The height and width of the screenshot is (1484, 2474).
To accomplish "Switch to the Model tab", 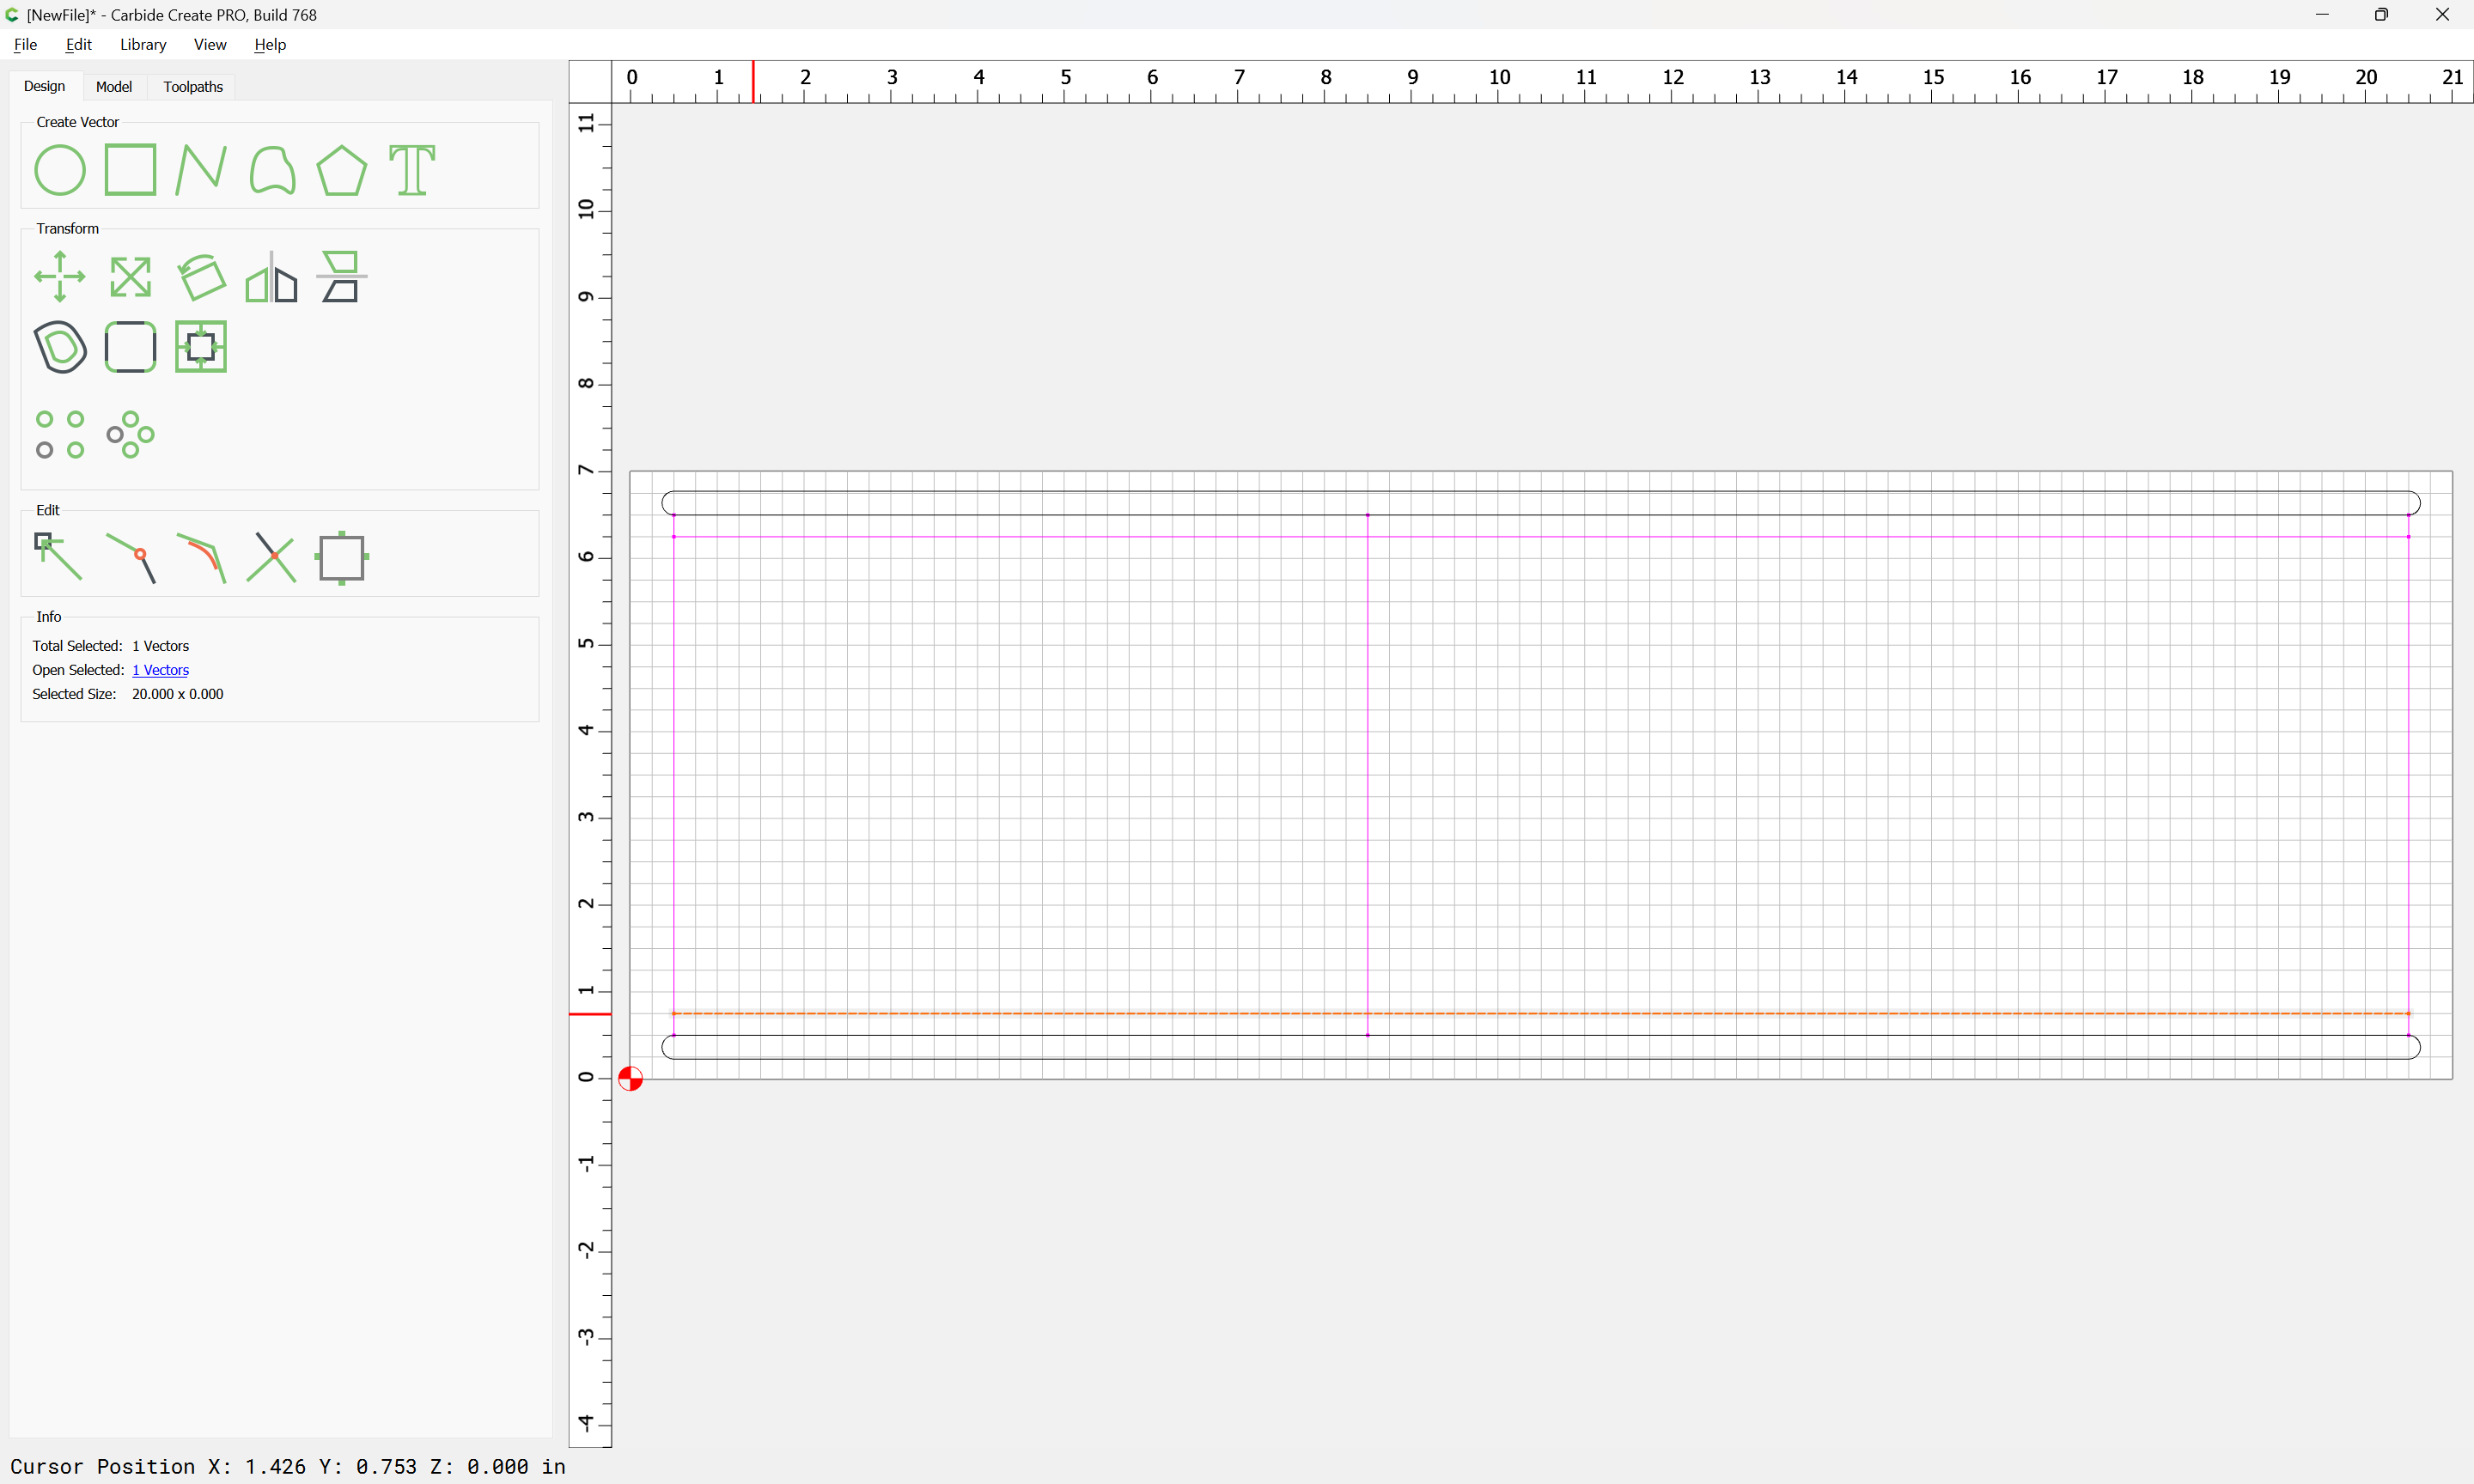I will coord(113,87).
